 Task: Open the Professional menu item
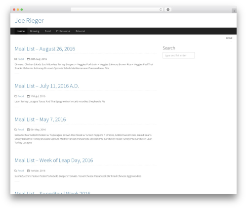click(63, 31)
